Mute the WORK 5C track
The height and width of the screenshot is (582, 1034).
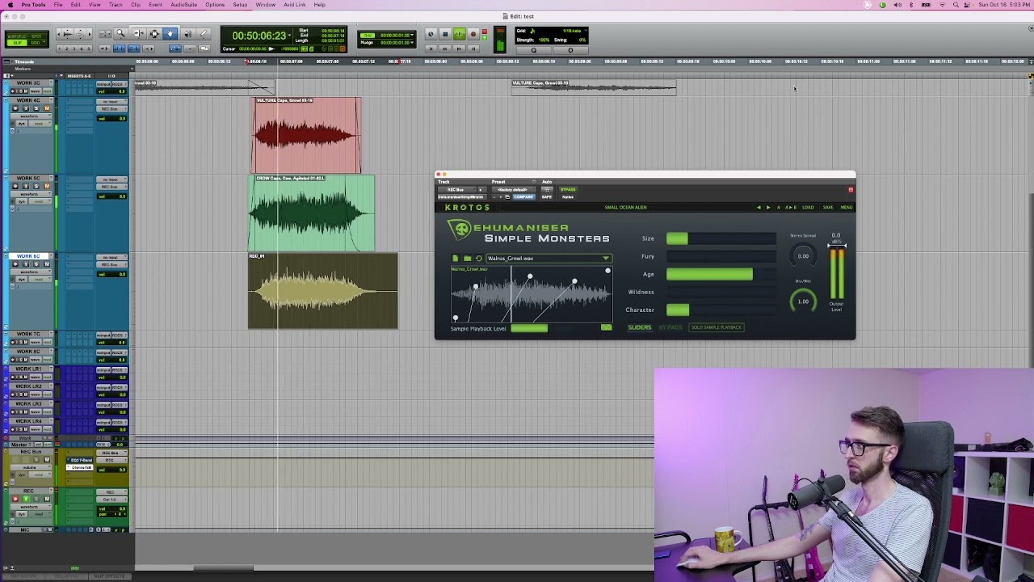click(47, 186)
